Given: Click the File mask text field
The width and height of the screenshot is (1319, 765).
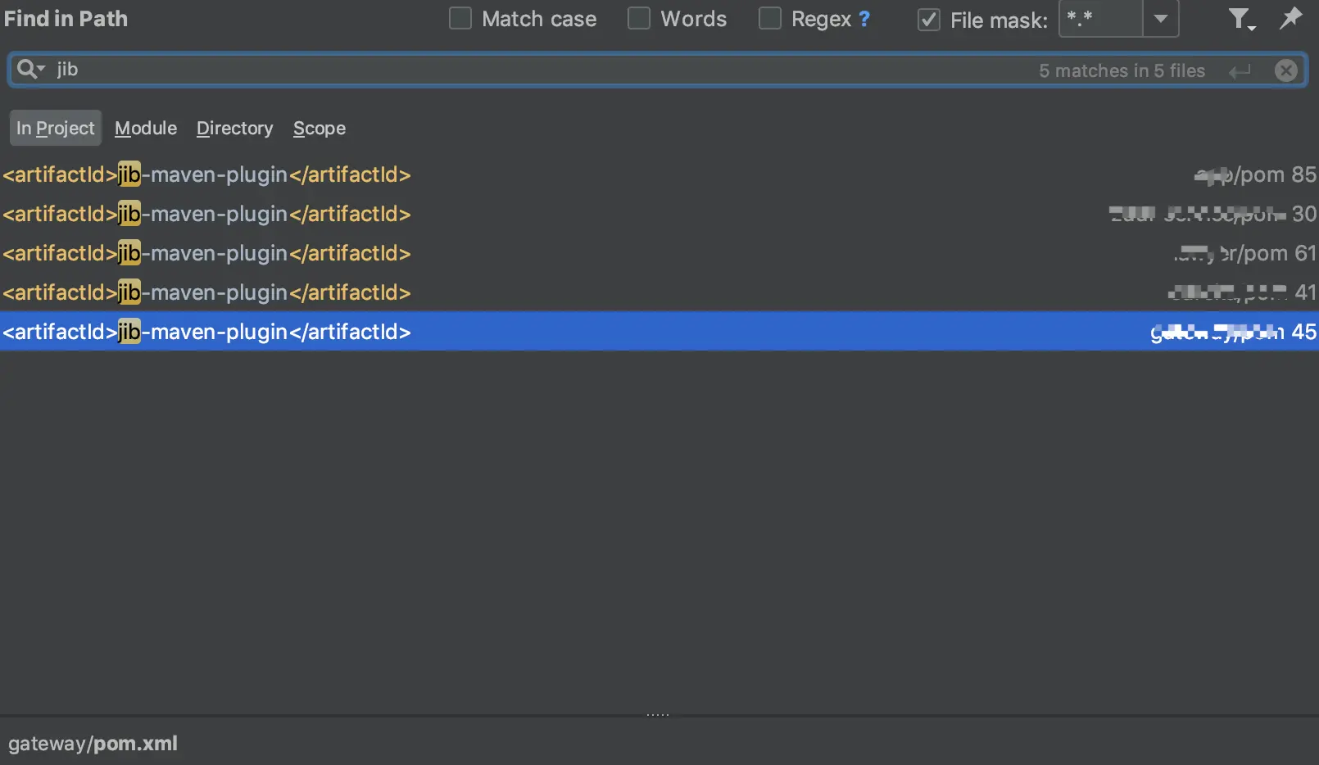Looking at the screenshot, I should coord(1100,19).
